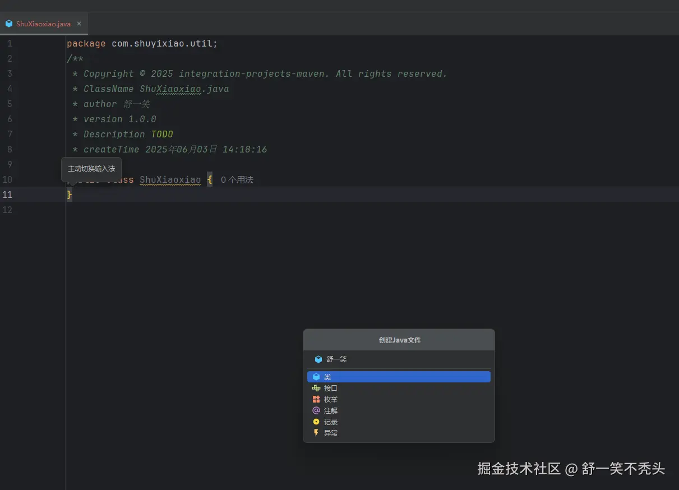Choose the 枚举 enum icon
This screenshot has width=679, height=490.
(316, 399)
